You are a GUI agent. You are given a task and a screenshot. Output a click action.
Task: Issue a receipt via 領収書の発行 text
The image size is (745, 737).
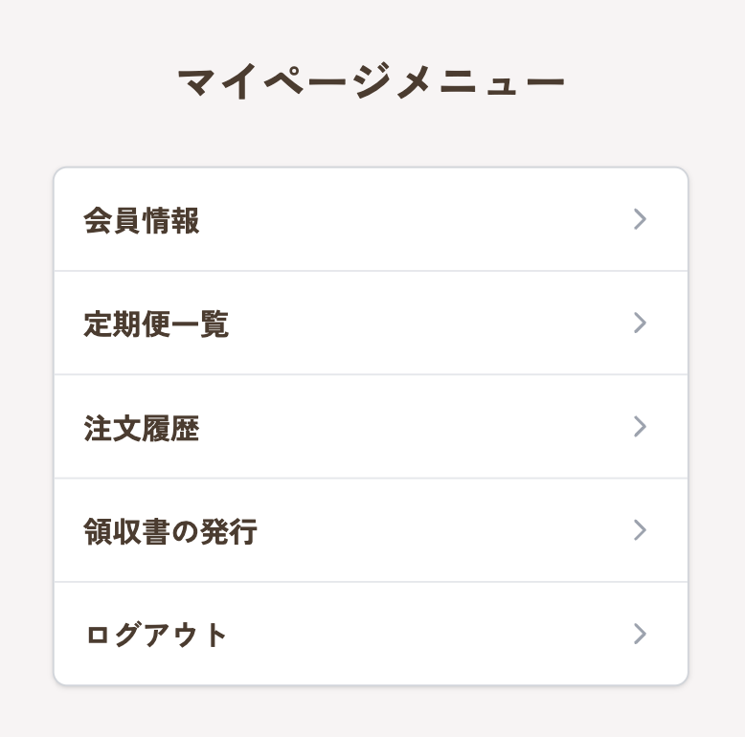(170, 531)
